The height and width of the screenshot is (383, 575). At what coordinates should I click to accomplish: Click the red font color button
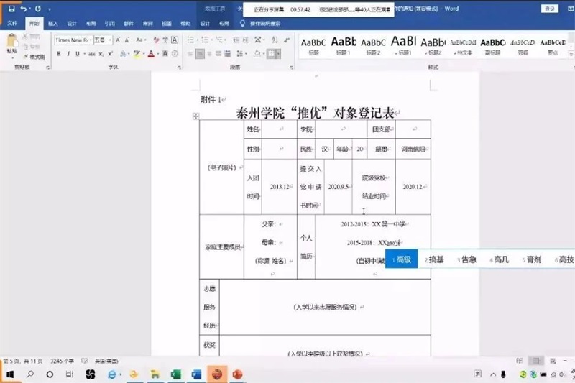152,54
